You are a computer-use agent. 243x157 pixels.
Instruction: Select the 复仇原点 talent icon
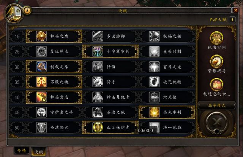coord(41,51)
